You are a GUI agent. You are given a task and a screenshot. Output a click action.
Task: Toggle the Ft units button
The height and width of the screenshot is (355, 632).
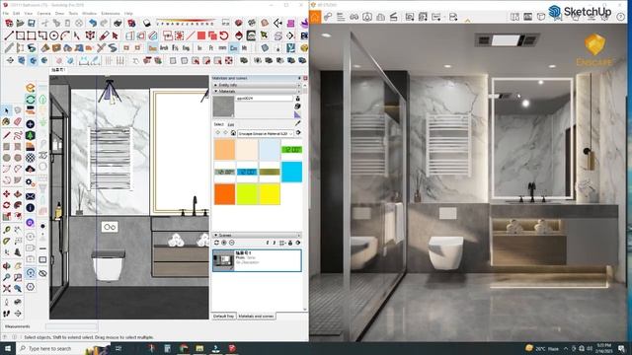tap(210, 48)
